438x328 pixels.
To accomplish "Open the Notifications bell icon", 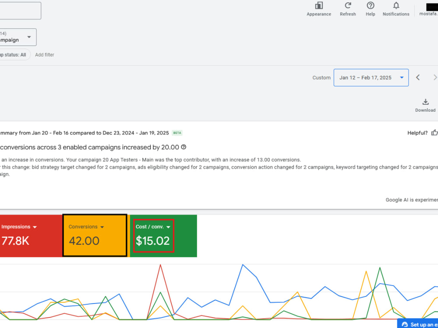I will point(396,6).
